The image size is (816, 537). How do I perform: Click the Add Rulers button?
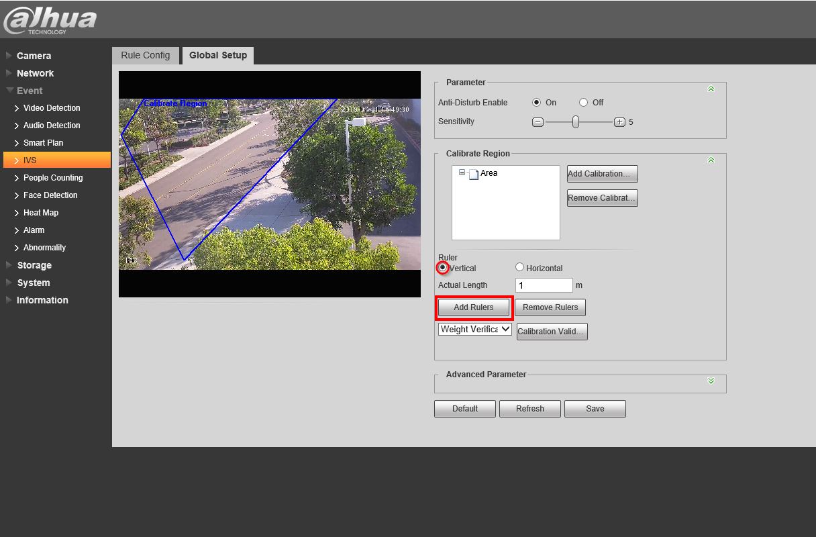pyautogui.click(x=473, y=307)
